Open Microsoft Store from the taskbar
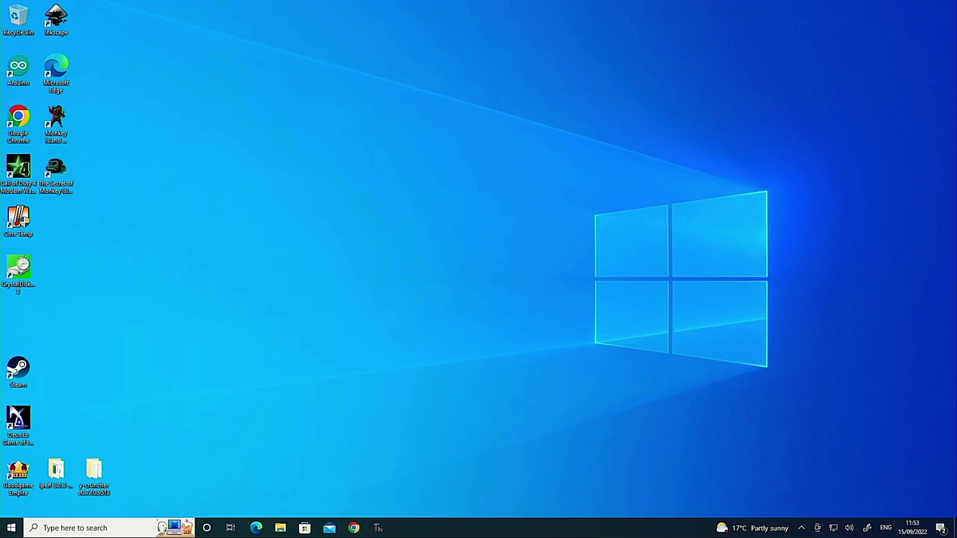This screenshot has height=538, width=957. pos(305,528)
